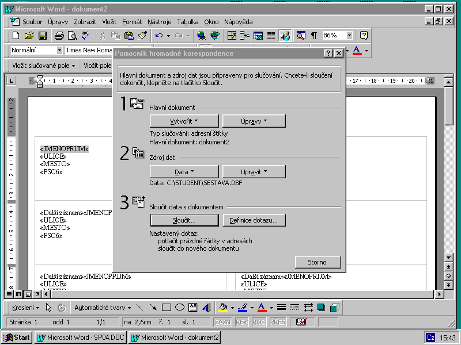
Task: Insert a Microsoft Excel worksheet
Action: tap(258, 36)
